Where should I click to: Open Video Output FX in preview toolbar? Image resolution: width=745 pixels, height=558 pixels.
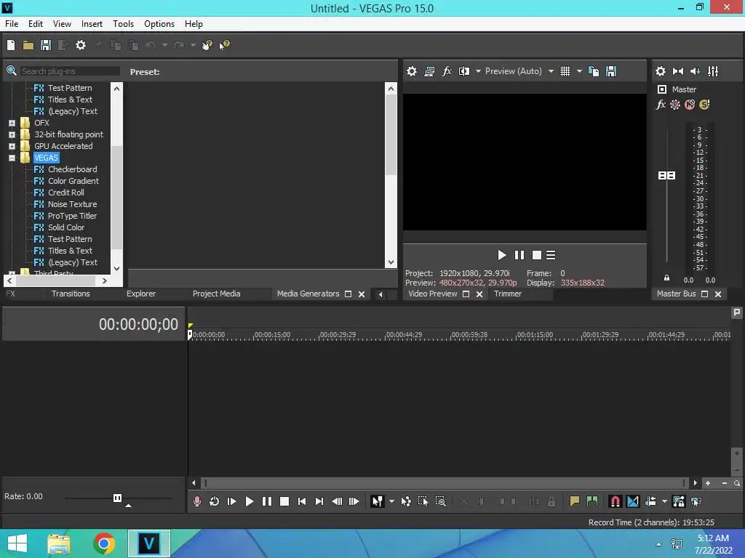point(447,71)
